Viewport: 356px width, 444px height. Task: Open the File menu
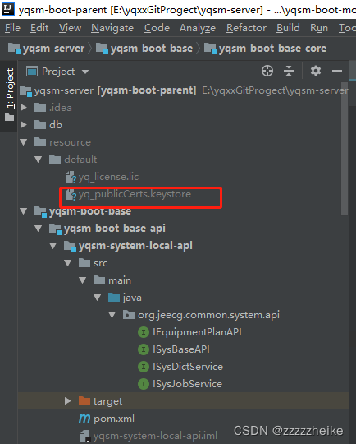coord(13,28)
